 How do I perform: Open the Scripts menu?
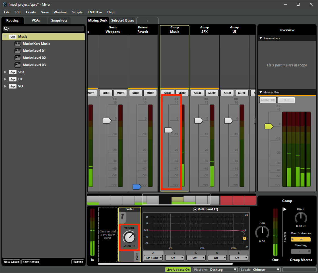click(77, 12)
